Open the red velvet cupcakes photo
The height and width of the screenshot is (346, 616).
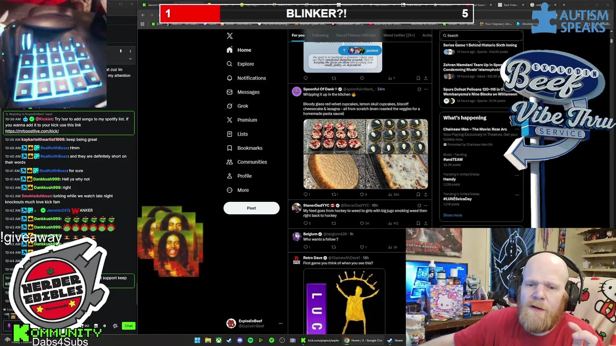click(334, 136)
